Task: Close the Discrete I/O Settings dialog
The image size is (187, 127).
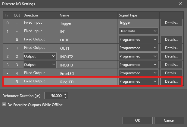Action: tap(180, 4)
